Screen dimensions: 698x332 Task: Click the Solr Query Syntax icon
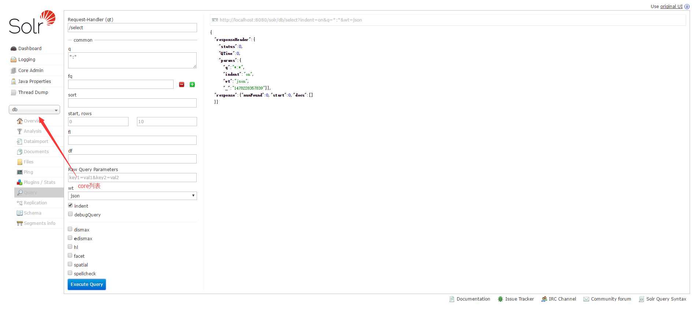click(642, 299)
